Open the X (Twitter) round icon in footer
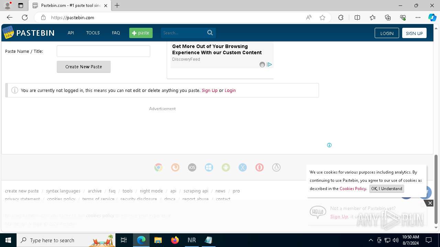Viewport: 440px width, 247px height. pos(243,167)
